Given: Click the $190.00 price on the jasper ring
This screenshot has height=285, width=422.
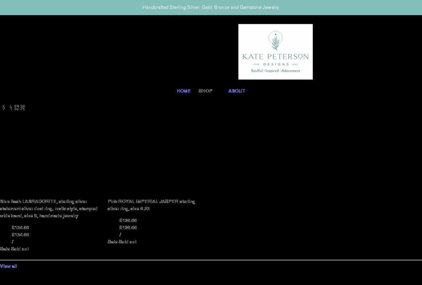Looking at the screenshot, I should 128,220.
